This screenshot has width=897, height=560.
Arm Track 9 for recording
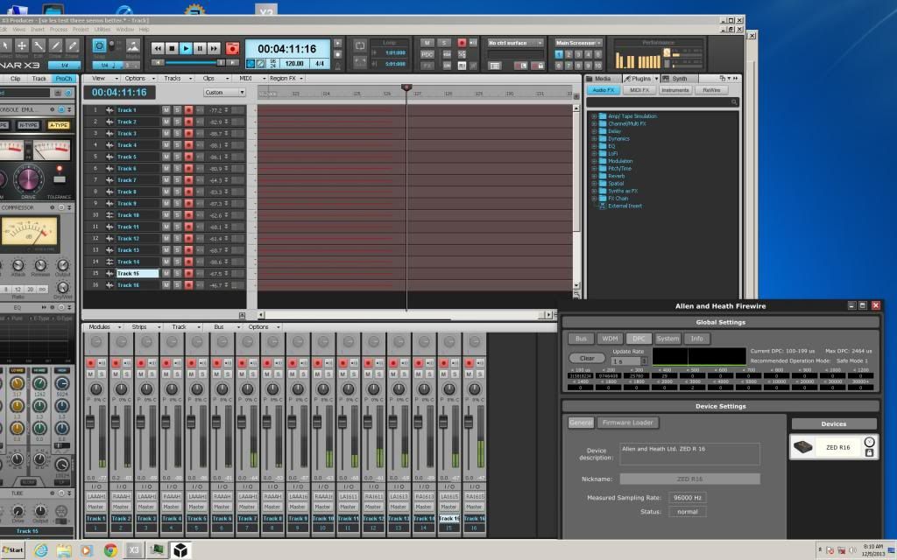188,203
